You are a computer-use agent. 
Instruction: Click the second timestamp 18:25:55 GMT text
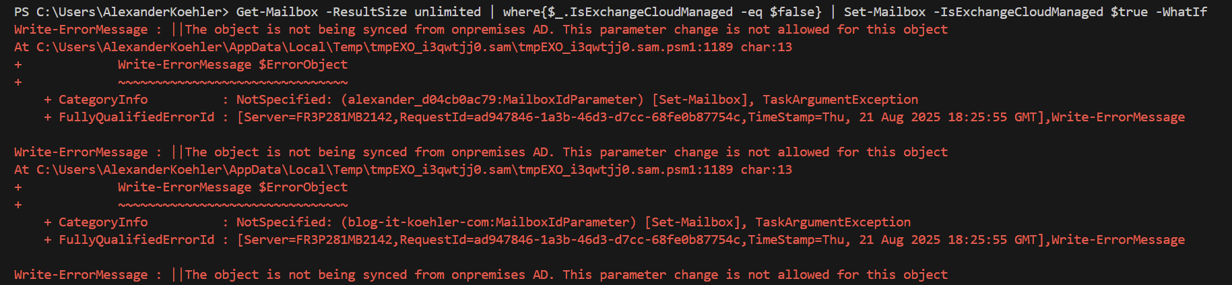992,240
